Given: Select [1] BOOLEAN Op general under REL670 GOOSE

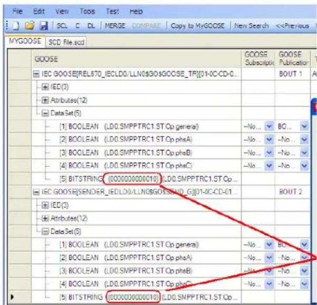Looking at the screenshot, I should 129,127.
